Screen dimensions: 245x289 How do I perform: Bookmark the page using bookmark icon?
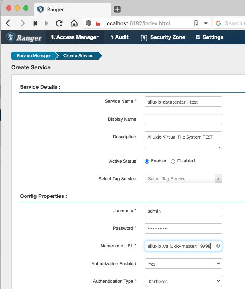click(196, 23)
